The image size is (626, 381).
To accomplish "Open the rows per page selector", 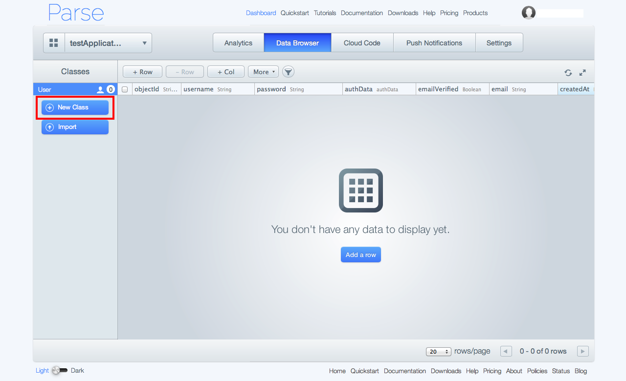I will coord(439,352).
